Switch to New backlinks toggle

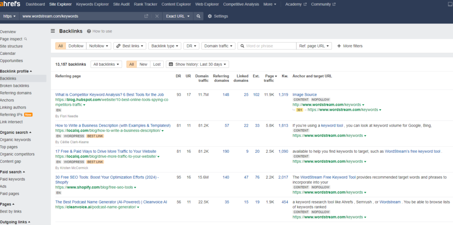(143, 64)
